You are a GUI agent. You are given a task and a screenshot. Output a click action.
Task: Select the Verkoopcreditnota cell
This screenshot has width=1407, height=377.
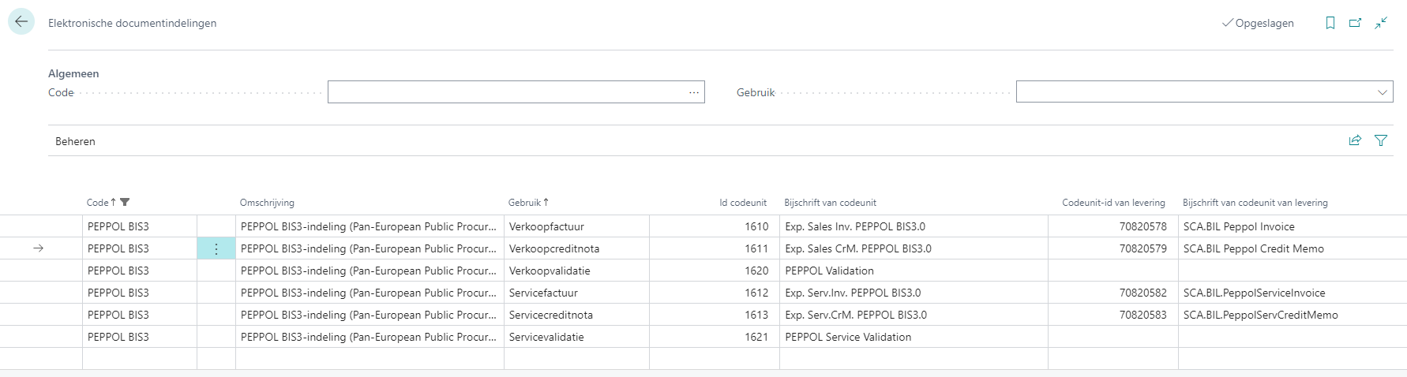(x=576, y=248)
